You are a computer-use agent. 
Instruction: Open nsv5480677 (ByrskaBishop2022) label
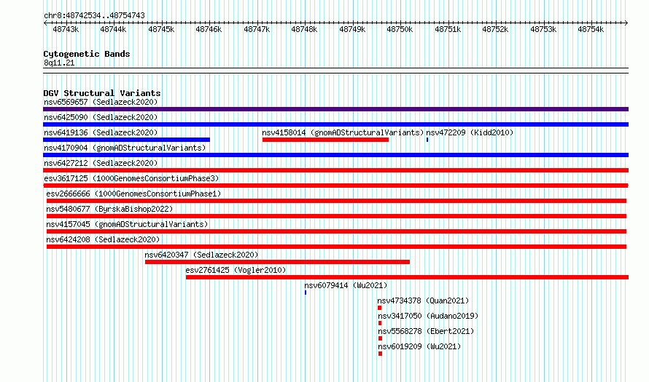(x=109, y=209)
